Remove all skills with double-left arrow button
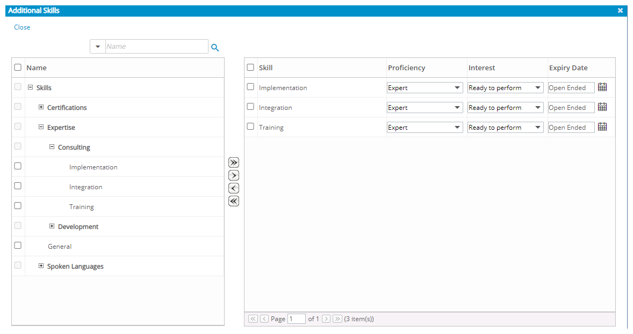The image size is (633, 334). [234, 201]
